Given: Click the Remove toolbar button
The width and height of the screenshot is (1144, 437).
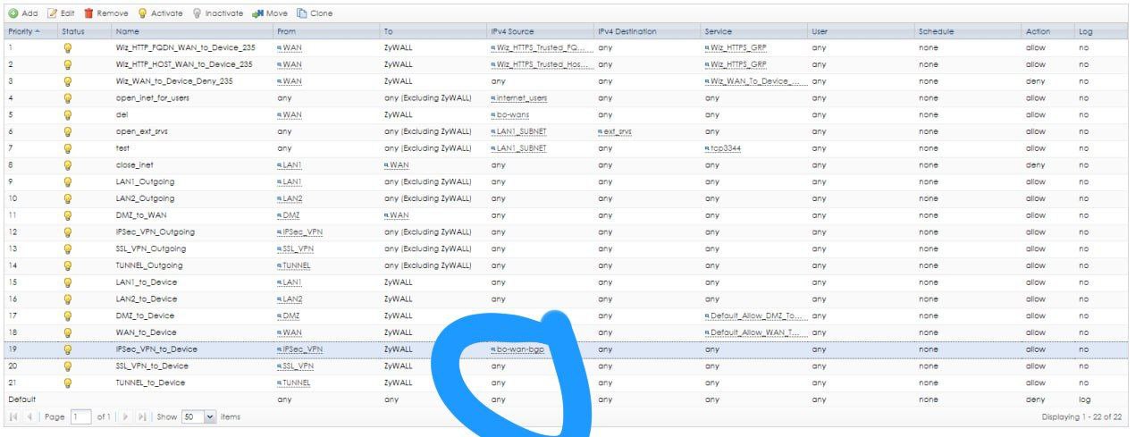Looking at the screenshot, I should pos(106,13).
